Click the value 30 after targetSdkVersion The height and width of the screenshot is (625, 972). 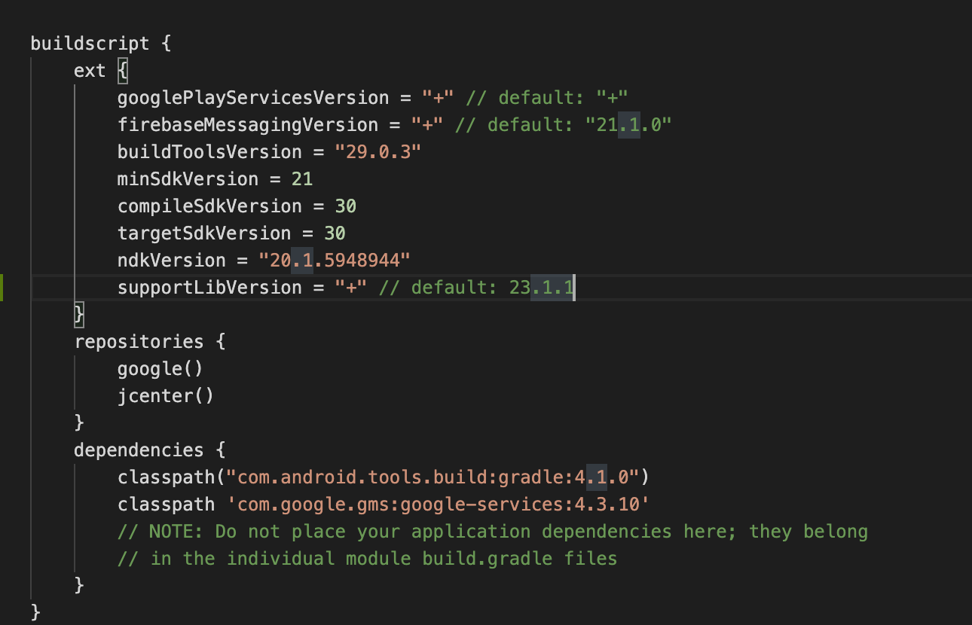tap(335, 233)
